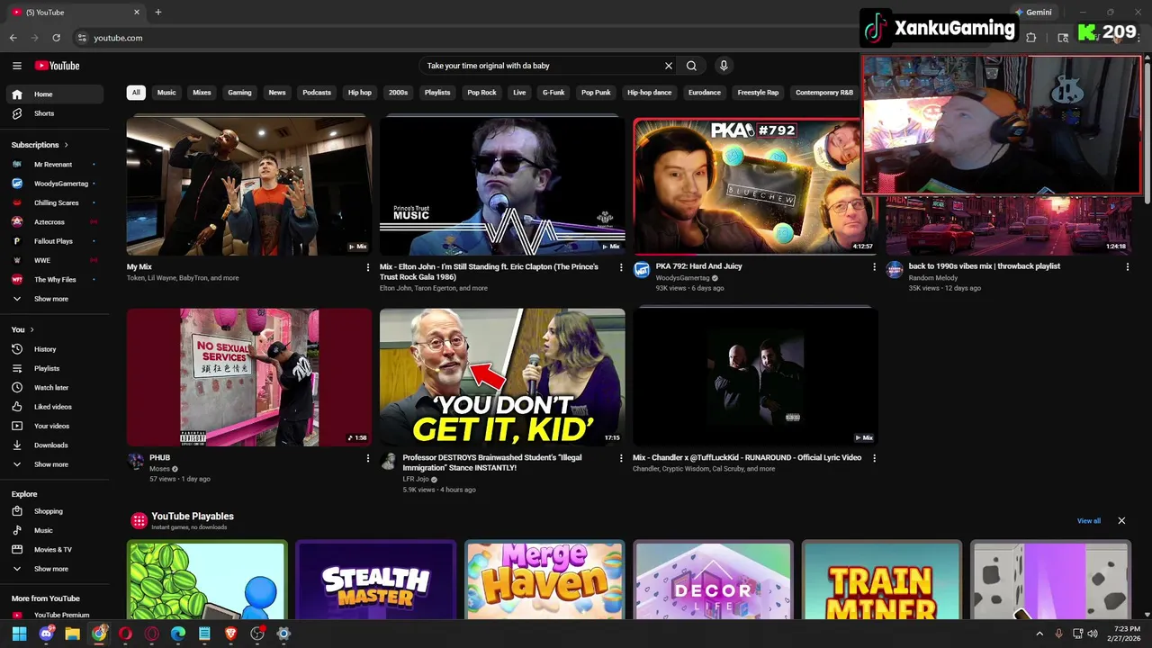Open LFR Jojo channel name link
Screen dimensions: 1152x648
[416, 479]
